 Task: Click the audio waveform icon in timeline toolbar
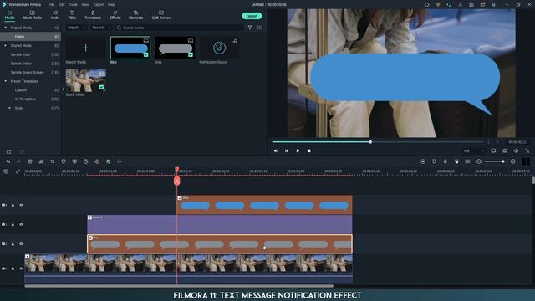click(x=120, y=161)
